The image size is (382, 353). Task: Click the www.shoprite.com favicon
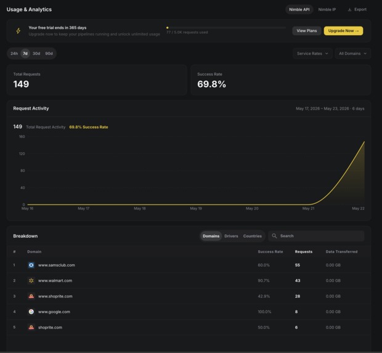tap(31, 296)
